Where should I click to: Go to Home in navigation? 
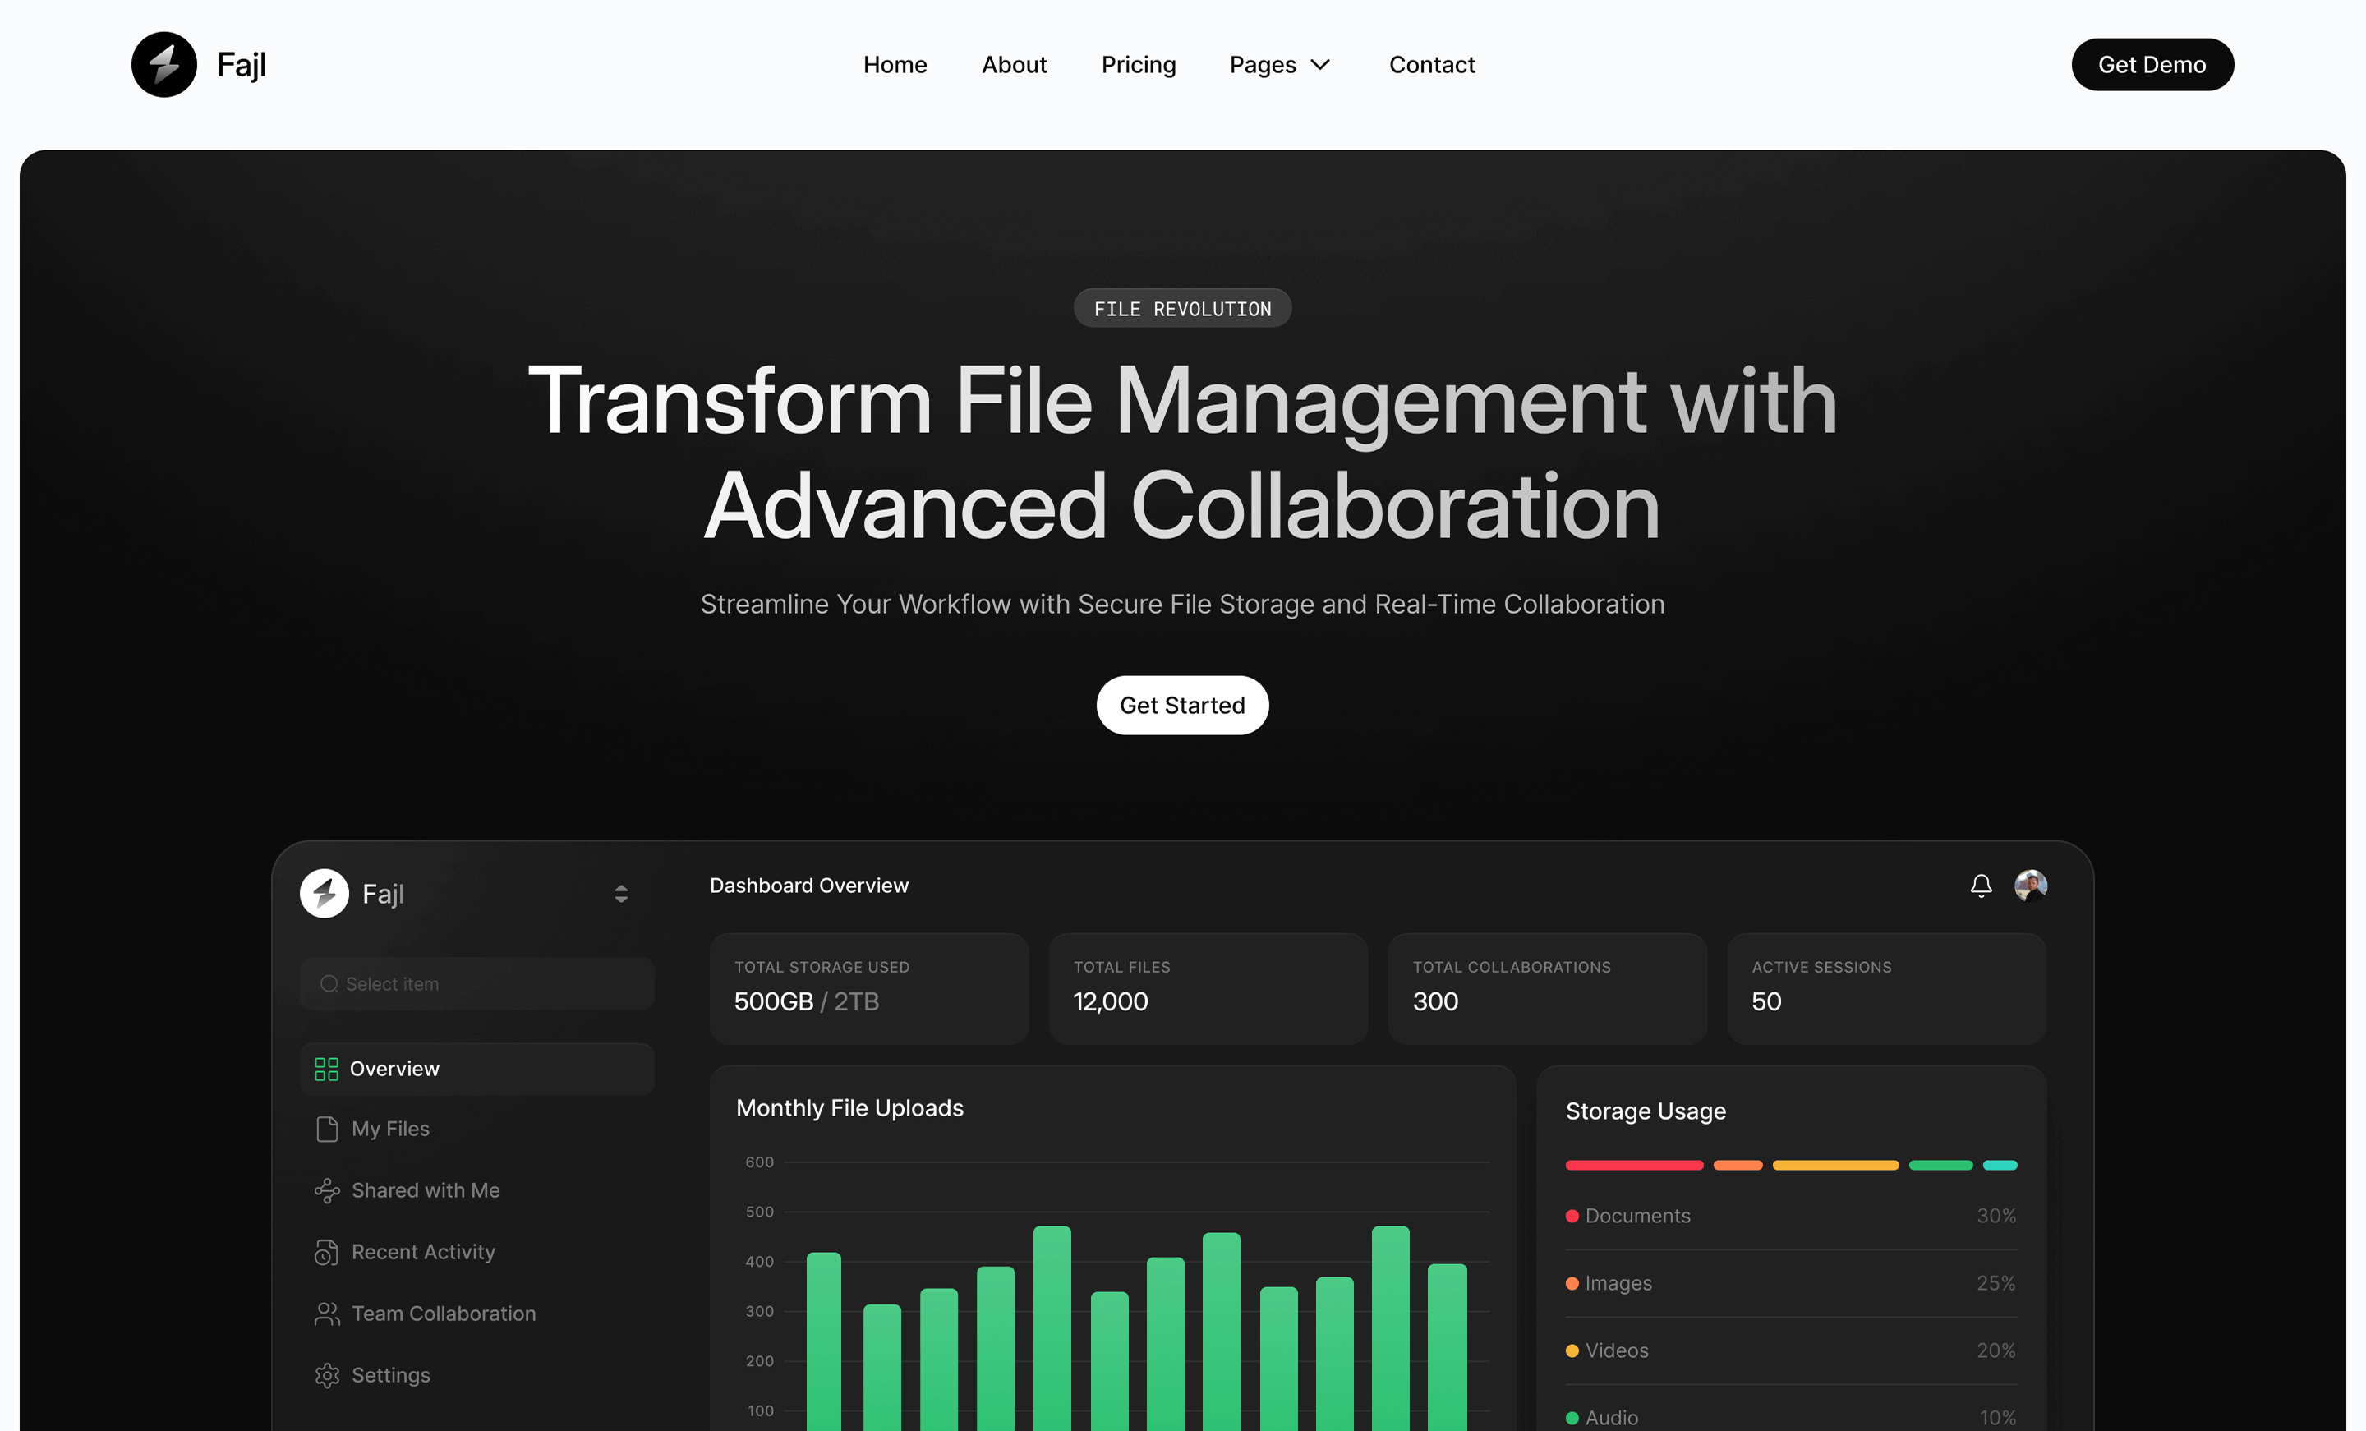[x=895, y=64]
